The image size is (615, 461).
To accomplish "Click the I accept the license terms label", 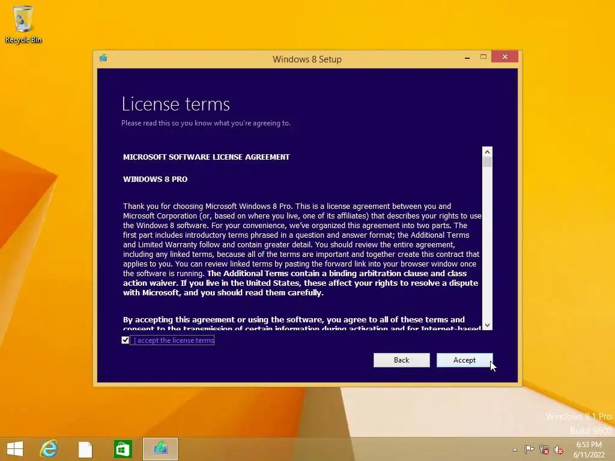I will 174,340.
